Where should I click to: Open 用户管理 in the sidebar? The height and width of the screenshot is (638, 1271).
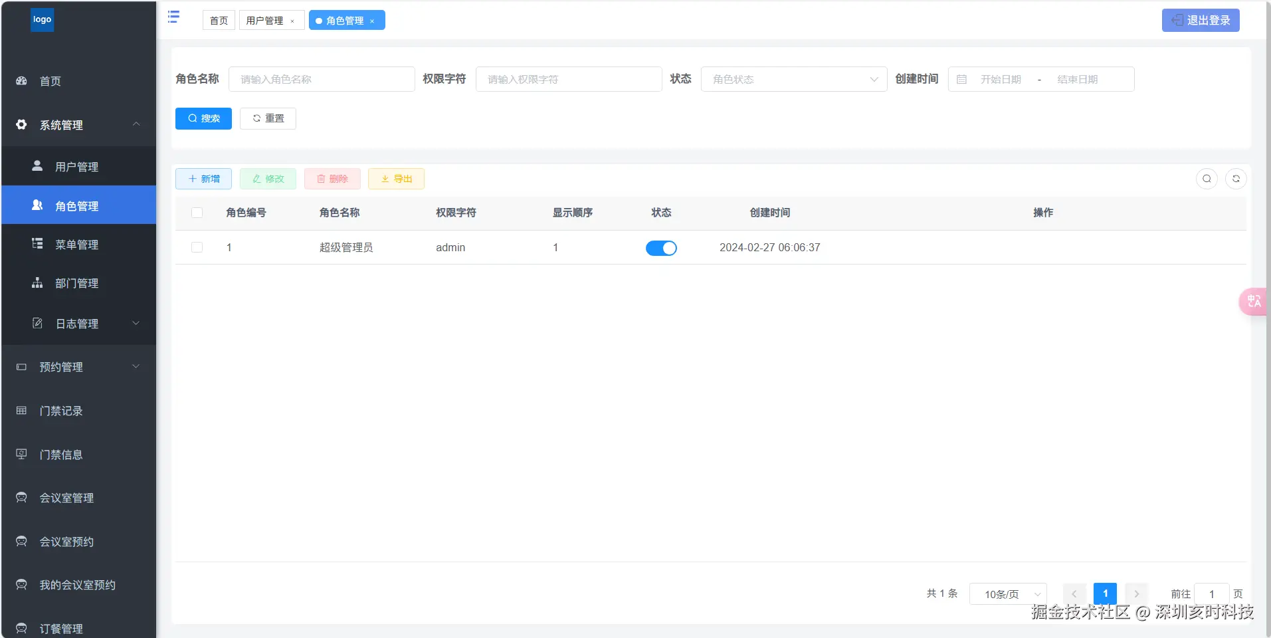click(x=78, y=166)
